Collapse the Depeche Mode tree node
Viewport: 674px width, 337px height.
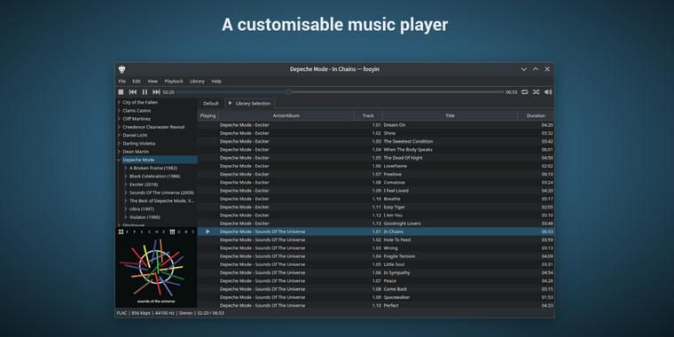point(119,160)
